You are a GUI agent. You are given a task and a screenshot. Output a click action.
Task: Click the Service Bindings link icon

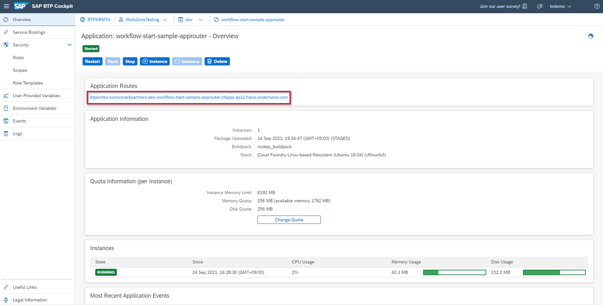(x=6, y=32)
